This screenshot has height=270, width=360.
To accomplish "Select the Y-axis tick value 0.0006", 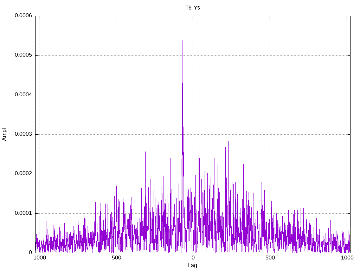I will click(24, 15).
